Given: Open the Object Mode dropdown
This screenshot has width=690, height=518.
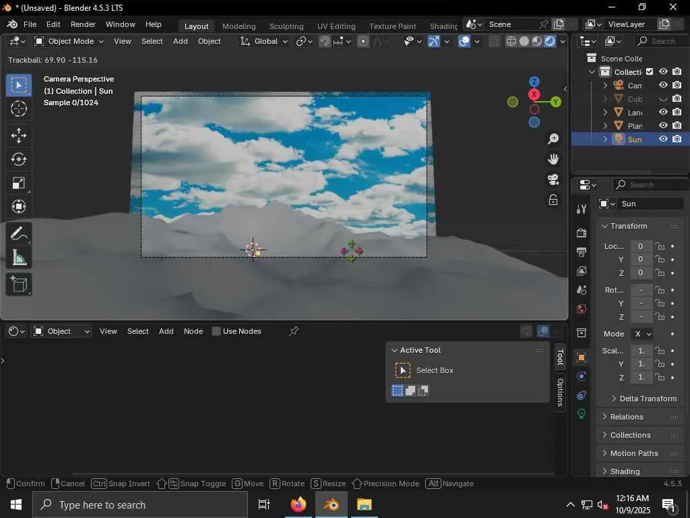Looking at the screenshot, I should 69,41.
